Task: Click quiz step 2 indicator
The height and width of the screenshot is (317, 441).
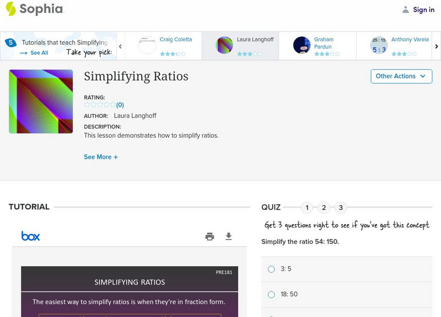Action: [324, 207]
